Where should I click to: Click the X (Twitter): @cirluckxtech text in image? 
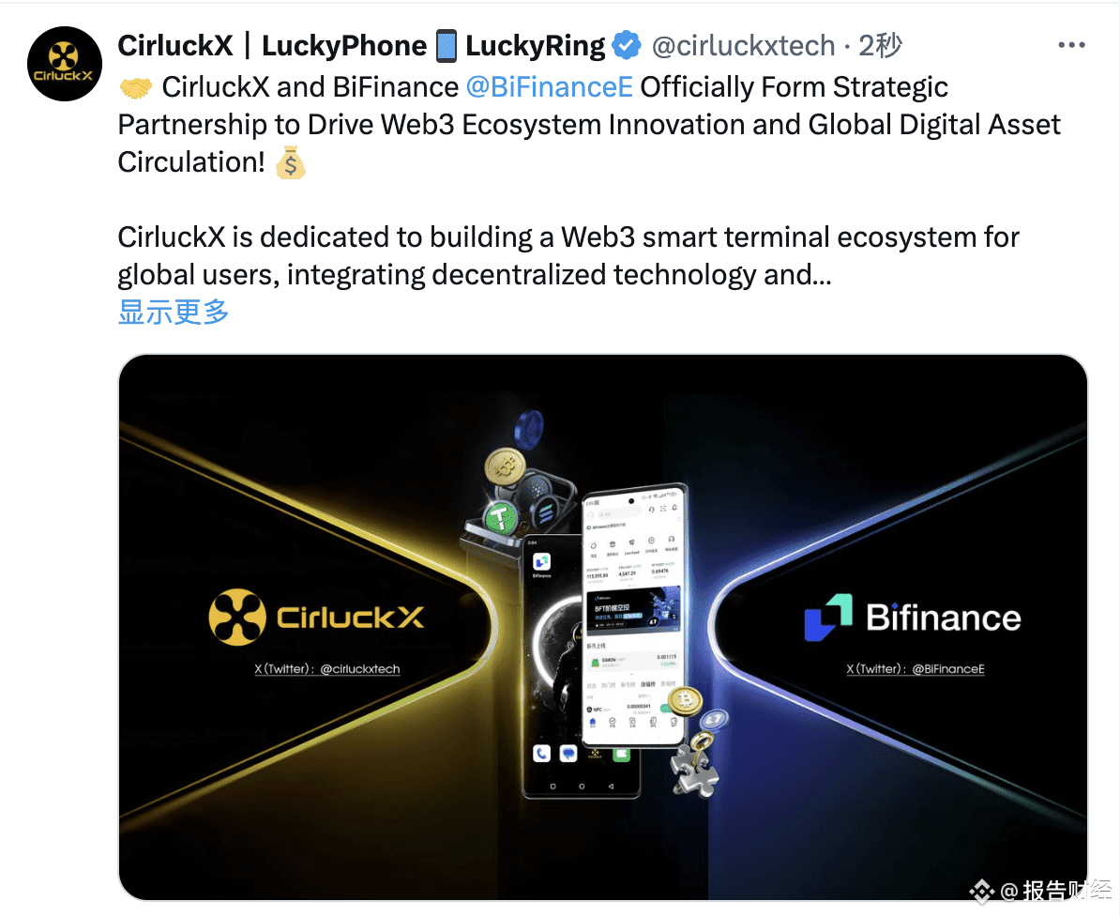click(x=327, y=669)
